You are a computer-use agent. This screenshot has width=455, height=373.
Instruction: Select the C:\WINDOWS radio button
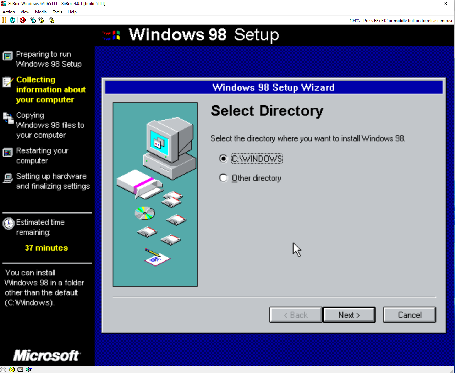coord(223,158)
